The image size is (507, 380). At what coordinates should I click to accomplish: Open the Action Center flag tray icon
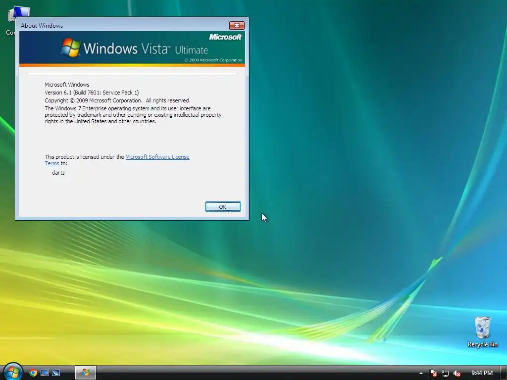(x=433, y=373)
